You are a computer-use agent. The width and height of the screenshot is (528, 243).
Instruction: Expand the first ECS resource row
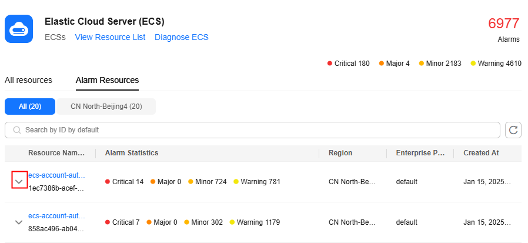pos(19,181)
